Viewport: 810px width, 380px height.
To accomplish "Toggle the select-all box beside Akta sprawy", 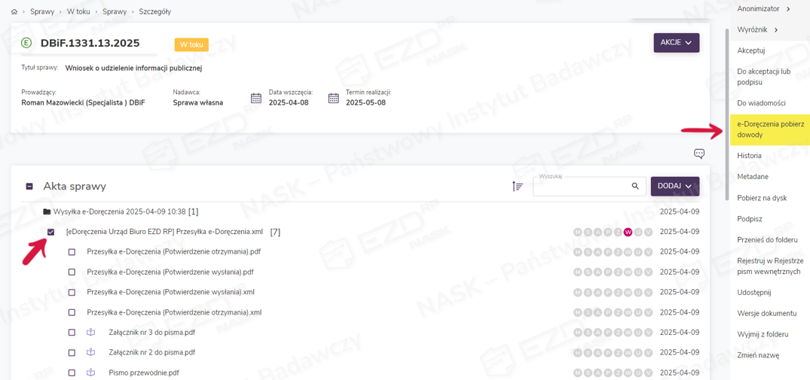I will [29, 187].
